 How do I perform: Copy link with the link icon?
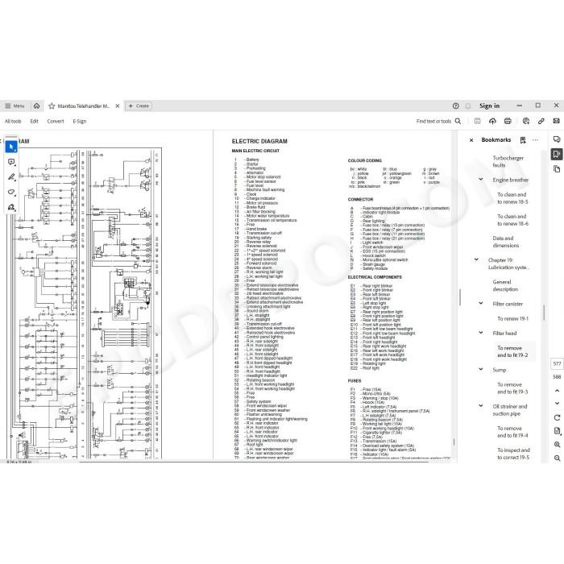point(541,121)
